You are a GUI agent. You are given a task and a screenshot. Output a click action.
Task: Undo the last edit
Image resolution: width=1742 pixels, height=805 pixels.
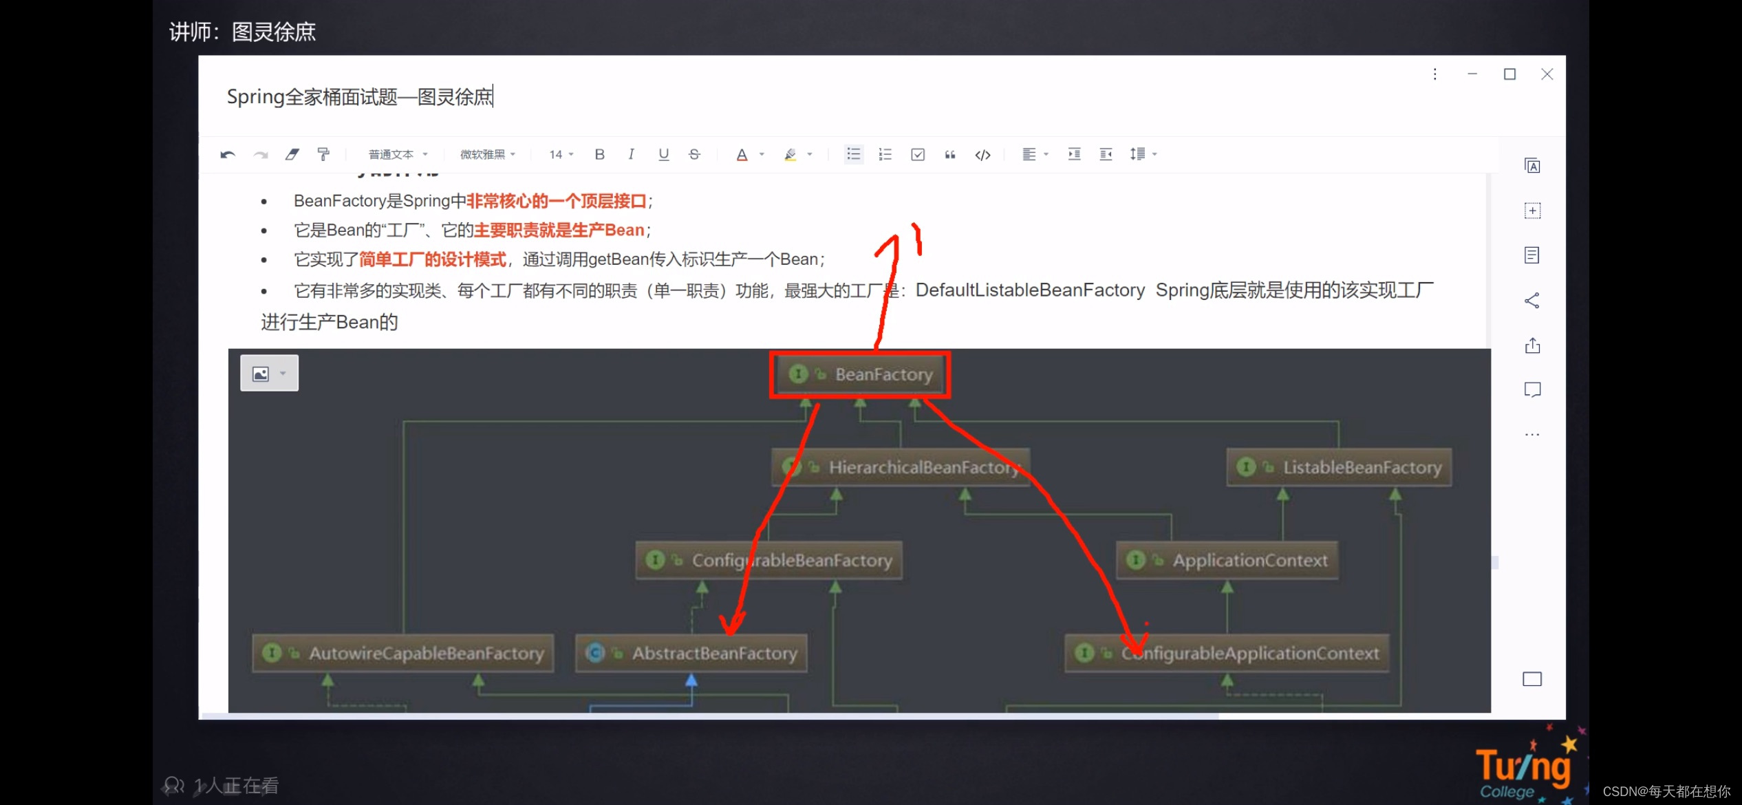pos(228,154)
